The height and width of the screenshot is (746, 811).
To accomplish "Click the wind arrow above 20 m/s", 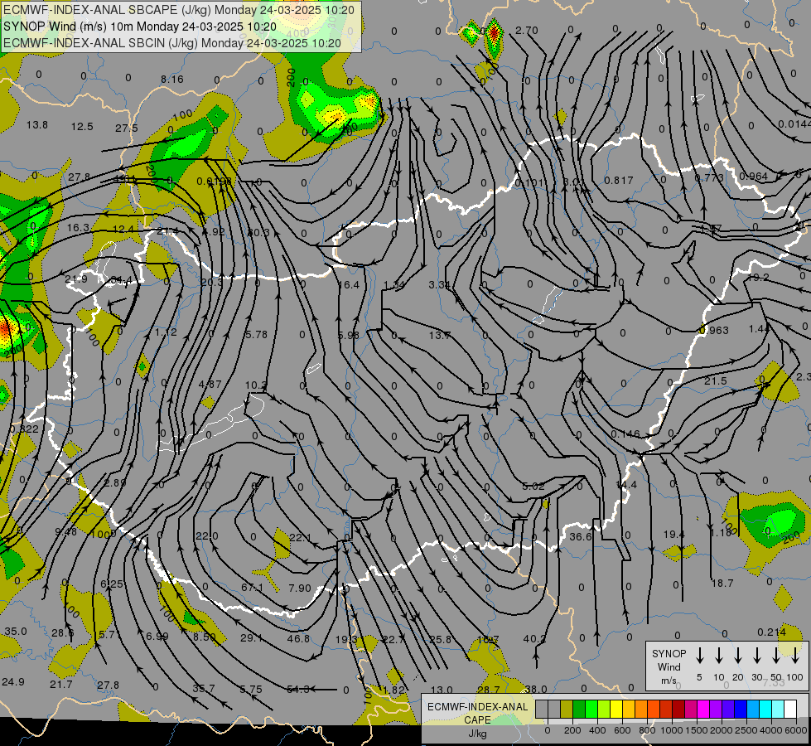I will click(x=738, y=655).
